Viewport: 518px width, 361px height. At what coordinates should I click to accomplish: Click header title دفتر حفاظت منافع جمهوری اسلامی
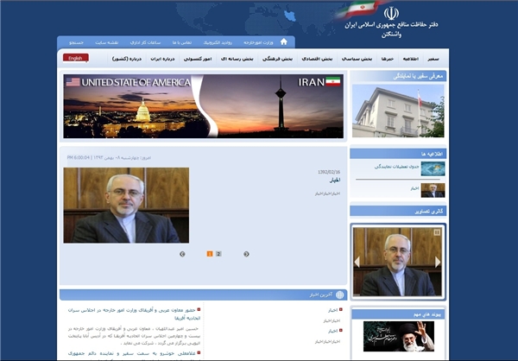click(x=391, y=25)
